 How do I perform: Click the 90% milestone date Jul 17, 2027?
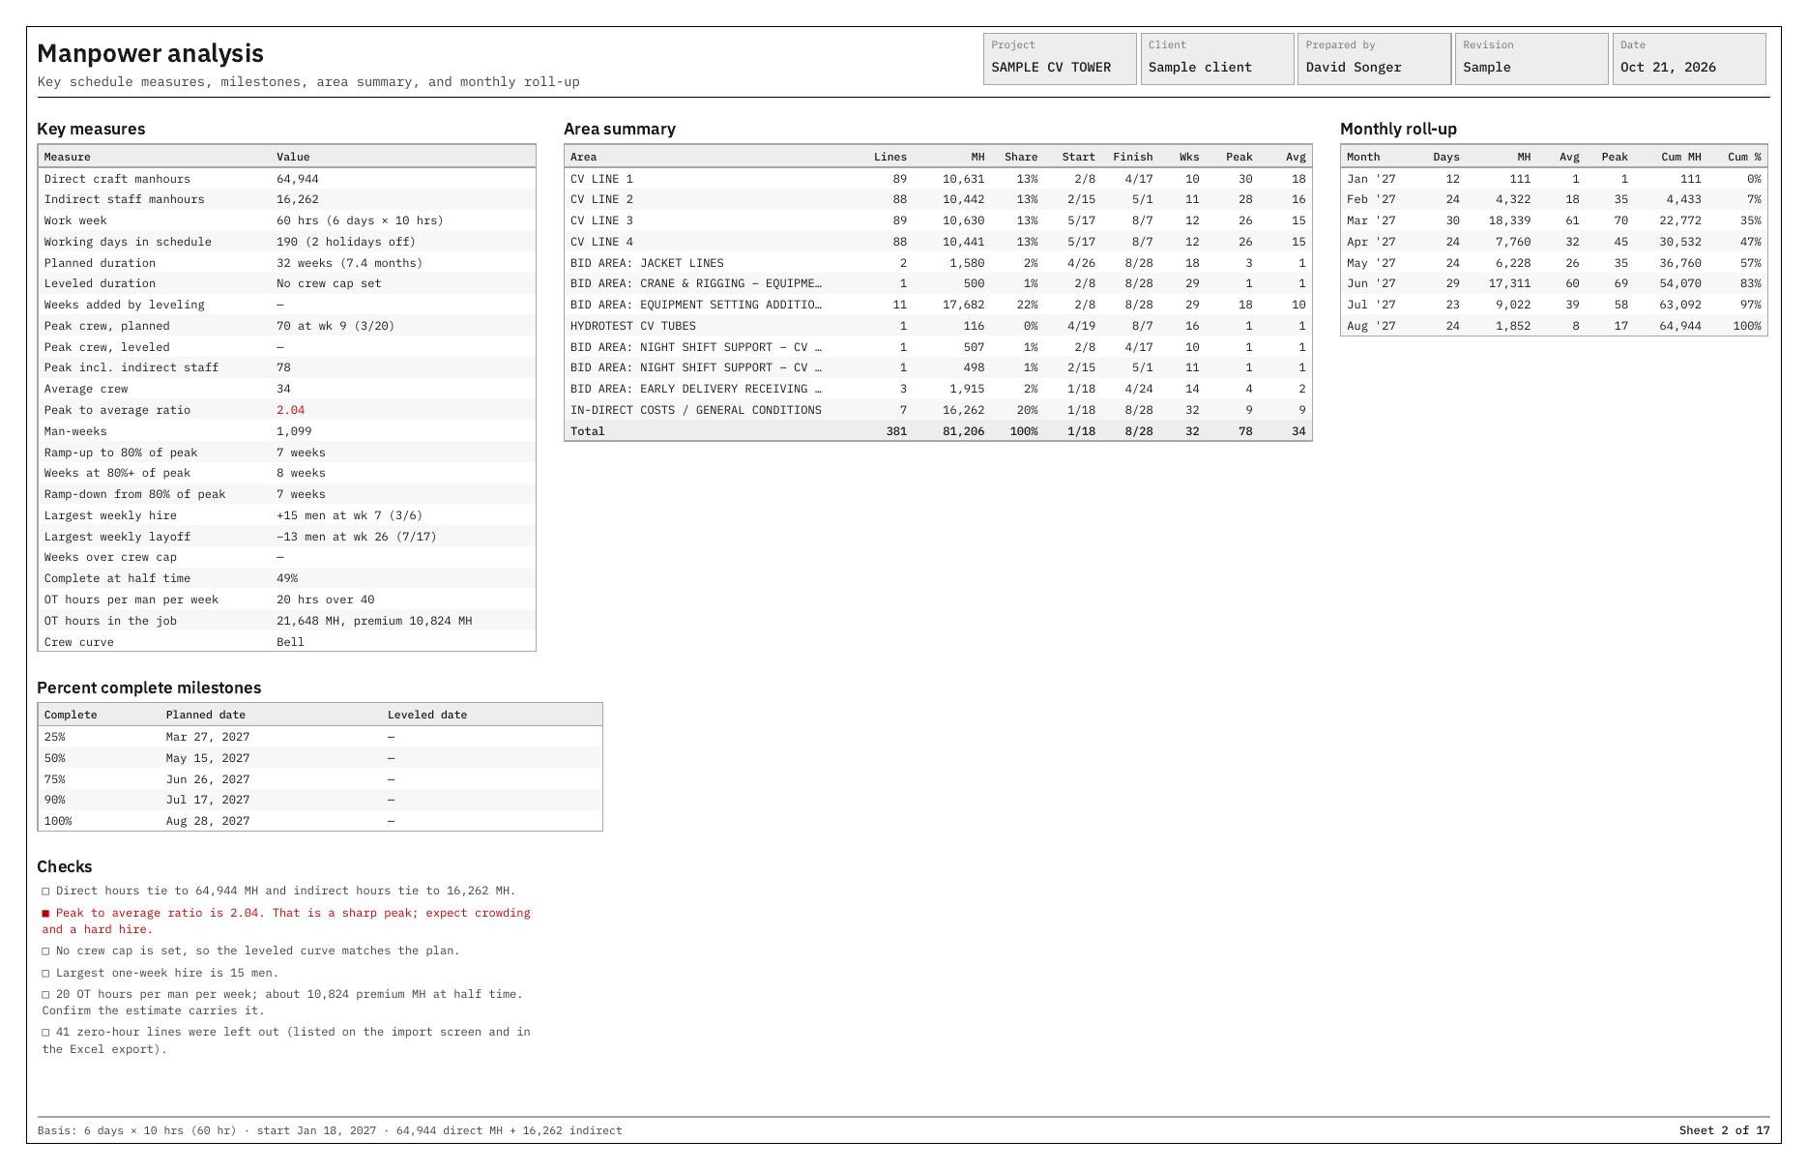point(208,800)
